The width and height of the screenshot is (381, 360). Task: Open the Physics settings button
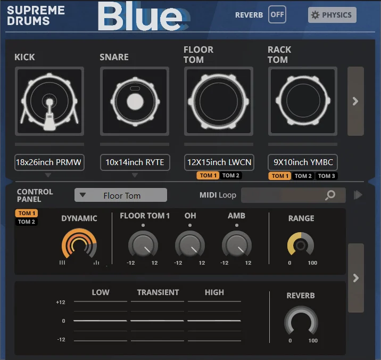[332, 15]
